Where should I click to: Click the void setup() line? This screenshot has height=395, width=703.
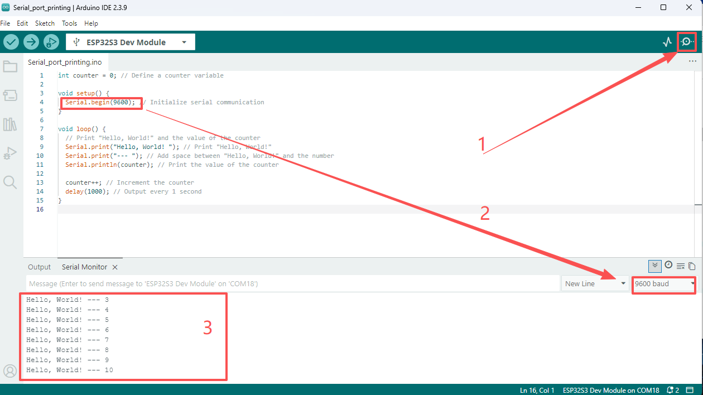[84, 93]
